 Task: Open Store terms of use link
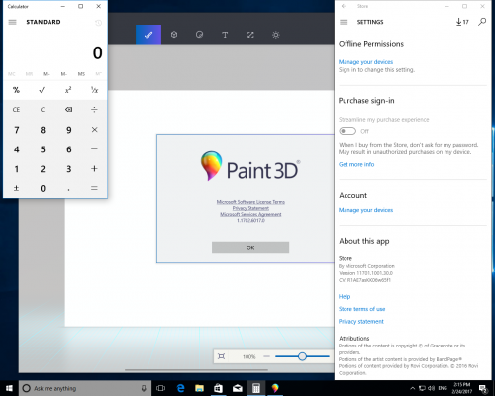(362, 309)
